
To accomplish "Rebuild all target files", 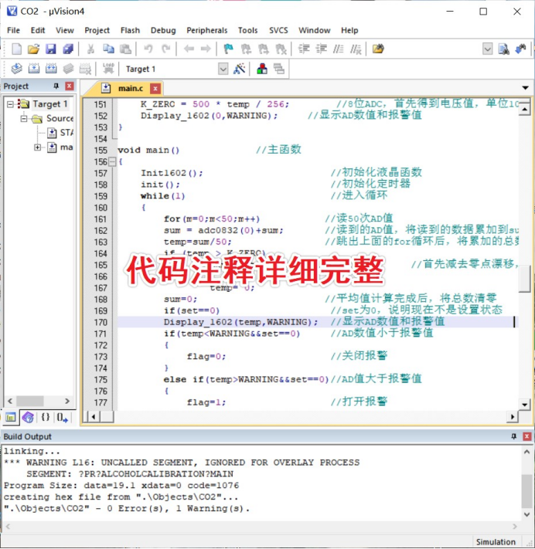I will [x=51, y=69].
